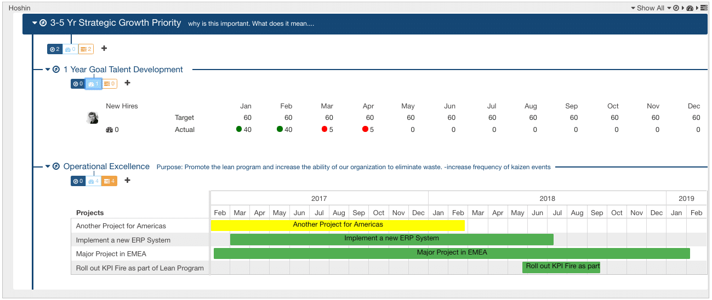The height and width of the screenshot is (300, 712).
Task: Click the gauge icon below New Hires
Action: (x=109, y=130)
